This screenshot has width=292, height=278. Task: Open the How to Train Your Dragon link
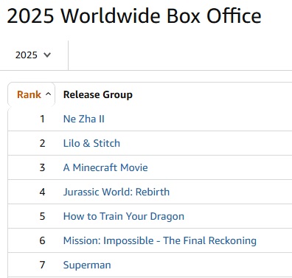point(124,216)
